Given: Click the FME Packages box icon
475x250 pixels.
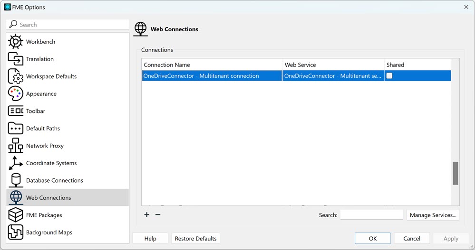Looking at the screenshot, I should pyautogui.click(x=15, y=215).
